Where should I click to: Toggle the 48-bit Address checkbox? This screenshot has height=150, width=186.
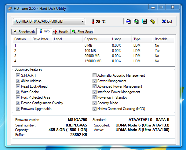point(18,81)
